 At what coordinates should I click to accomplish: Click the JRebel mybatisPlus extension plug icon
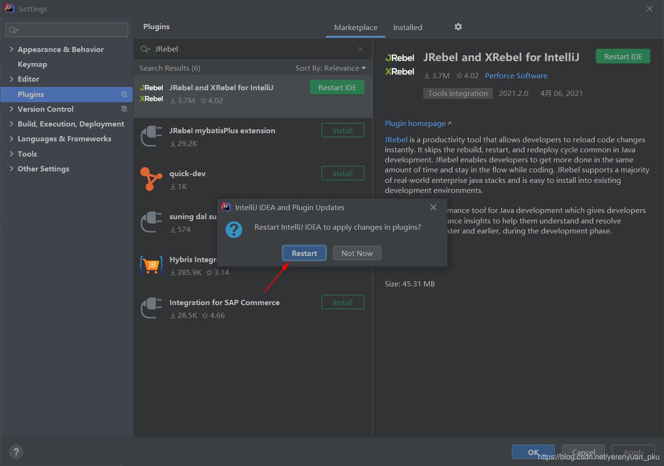click(151, 136)
